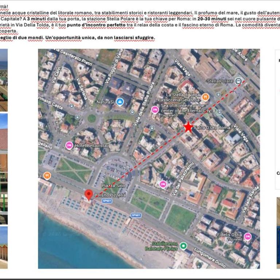This screenshot has height=280, width=280.
Task: Click the Hotel Bellavista pink lodging icon
Action: [x=69, y=145]
